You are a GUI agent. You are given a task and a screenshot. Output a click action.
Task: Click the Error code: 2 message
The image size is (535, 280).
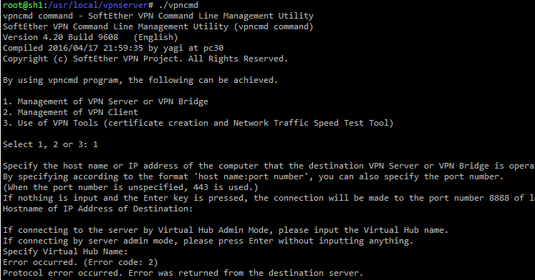click(80, 262)
